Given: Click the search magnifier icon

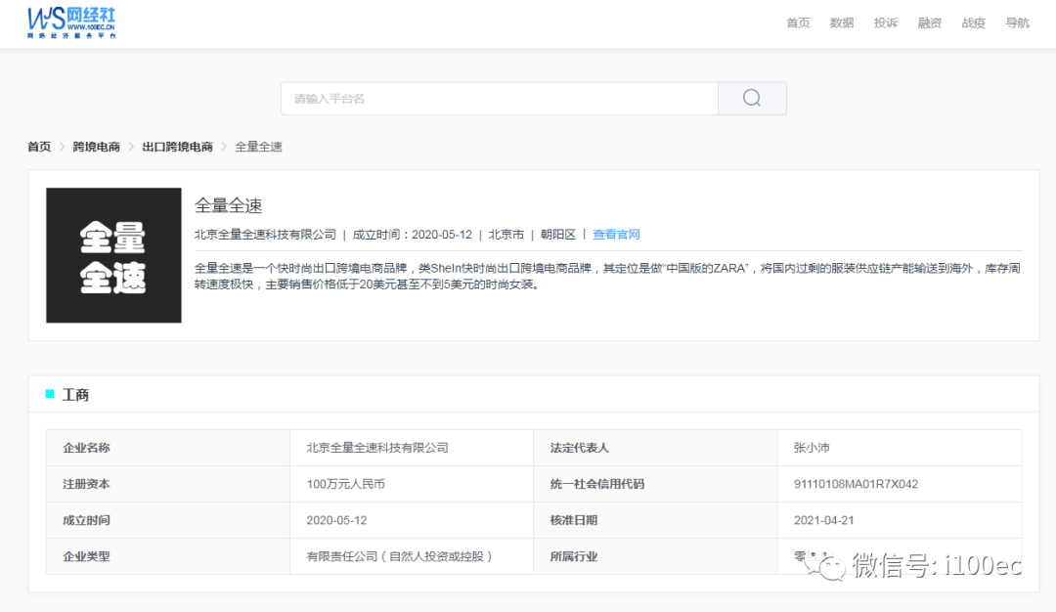Looking at the screenshot, I should 751,98.
